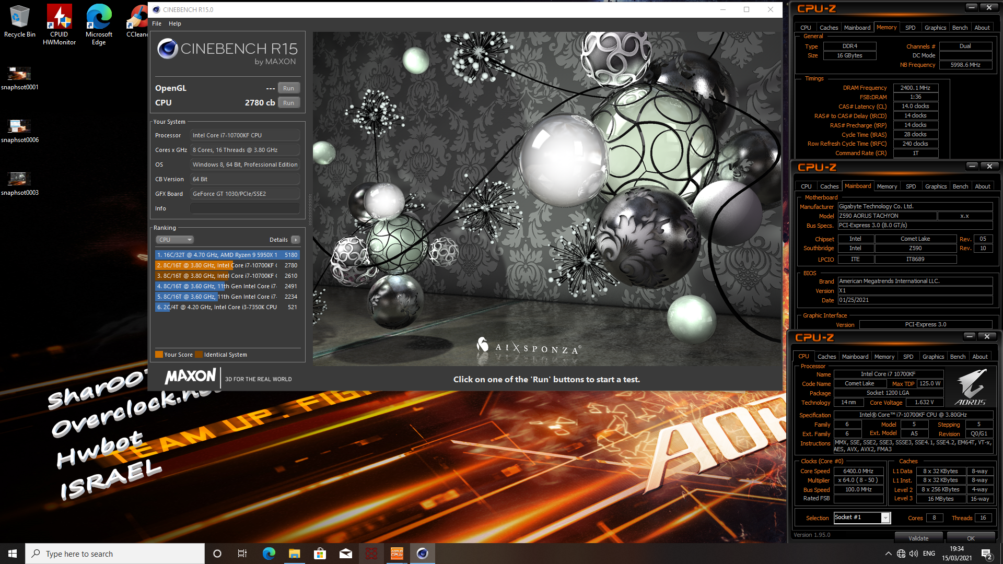Open Memory tab in bottom CPU-Z window
This screenshot has width=1003, height=564.
click(x=884, y=357)
